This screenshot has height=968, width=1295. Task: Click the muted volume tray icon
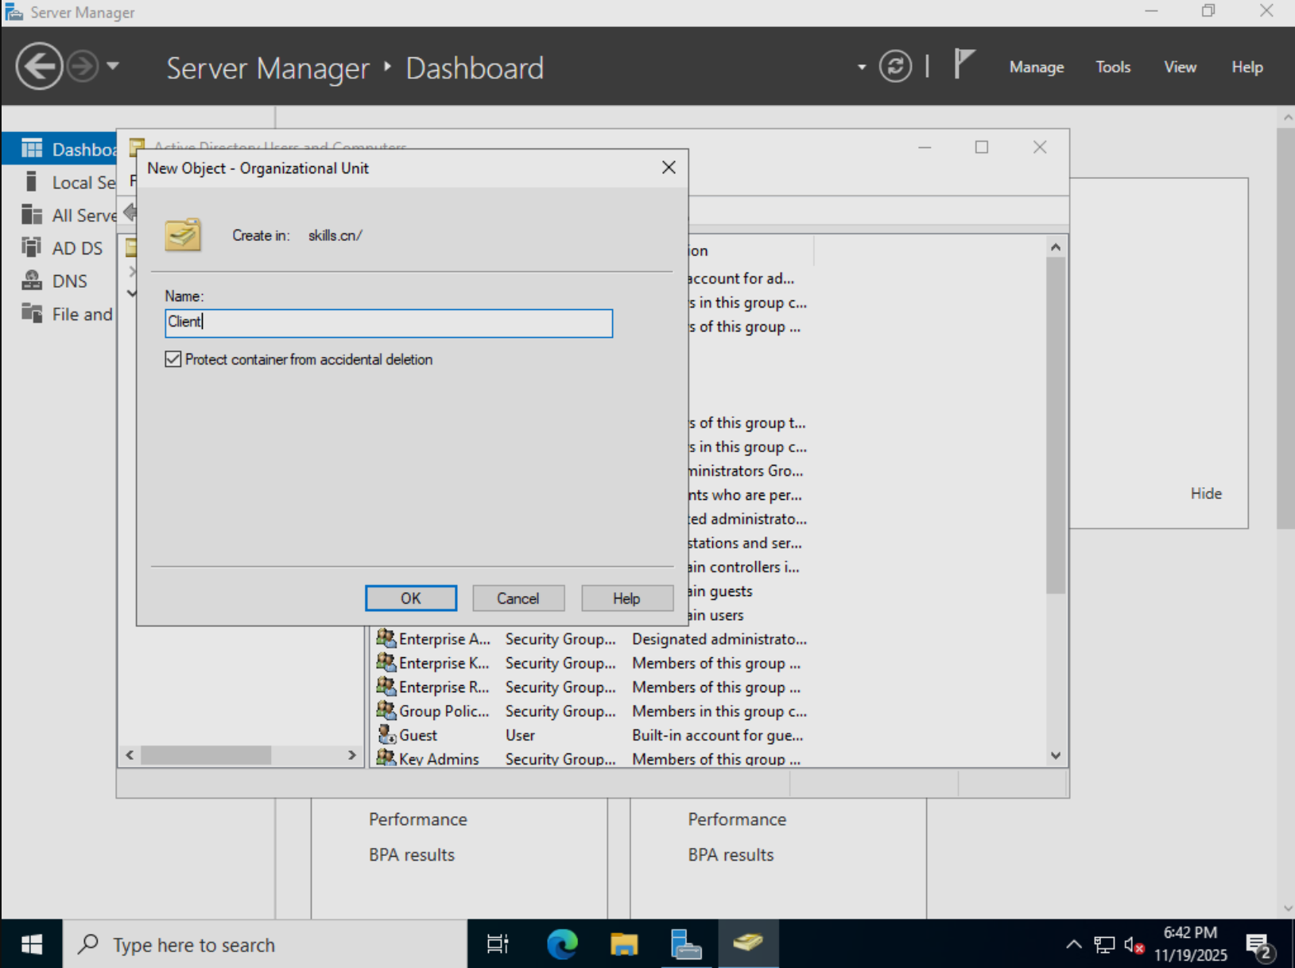click(1134, 944)
